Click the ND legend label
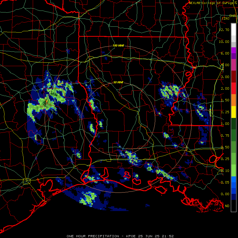The width and height of the screenshot is (238, 238). 227,206
